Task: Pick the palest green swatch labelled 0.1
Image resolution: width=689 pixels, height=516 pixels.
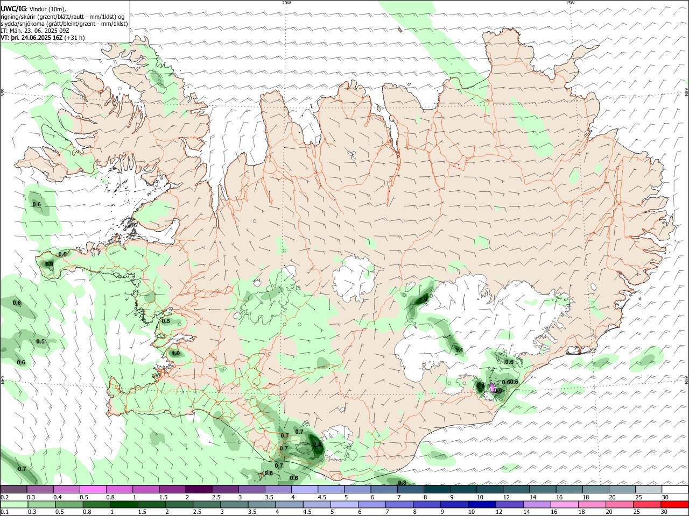Action: tap(13, 504)
